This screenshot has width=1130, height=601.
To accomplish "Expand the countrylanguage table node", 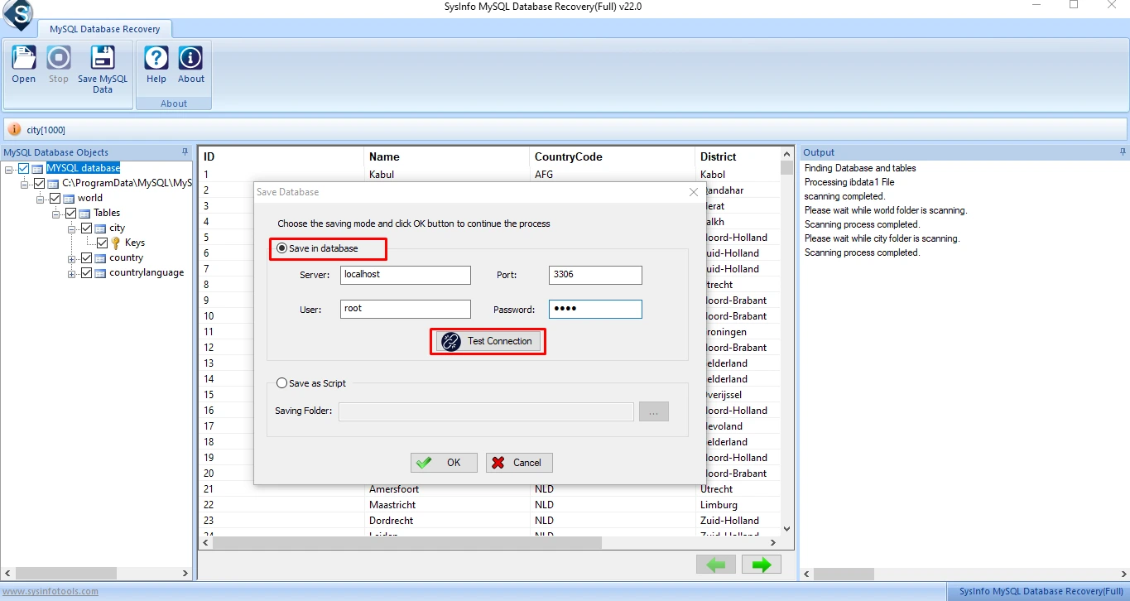I will pyautogui.click(x=71, y=272).
